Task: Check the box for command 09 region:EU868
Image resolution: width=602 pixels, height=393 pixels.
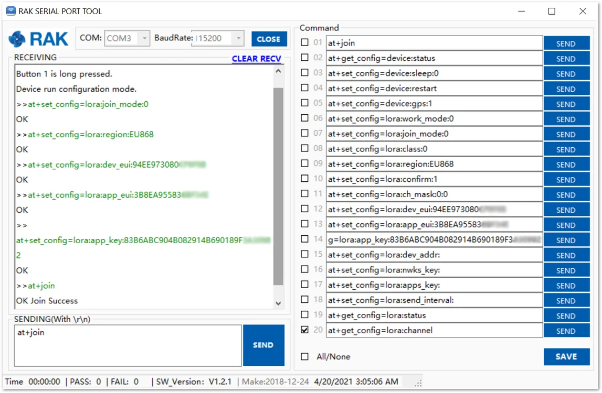Action: (x=305, y=163)
